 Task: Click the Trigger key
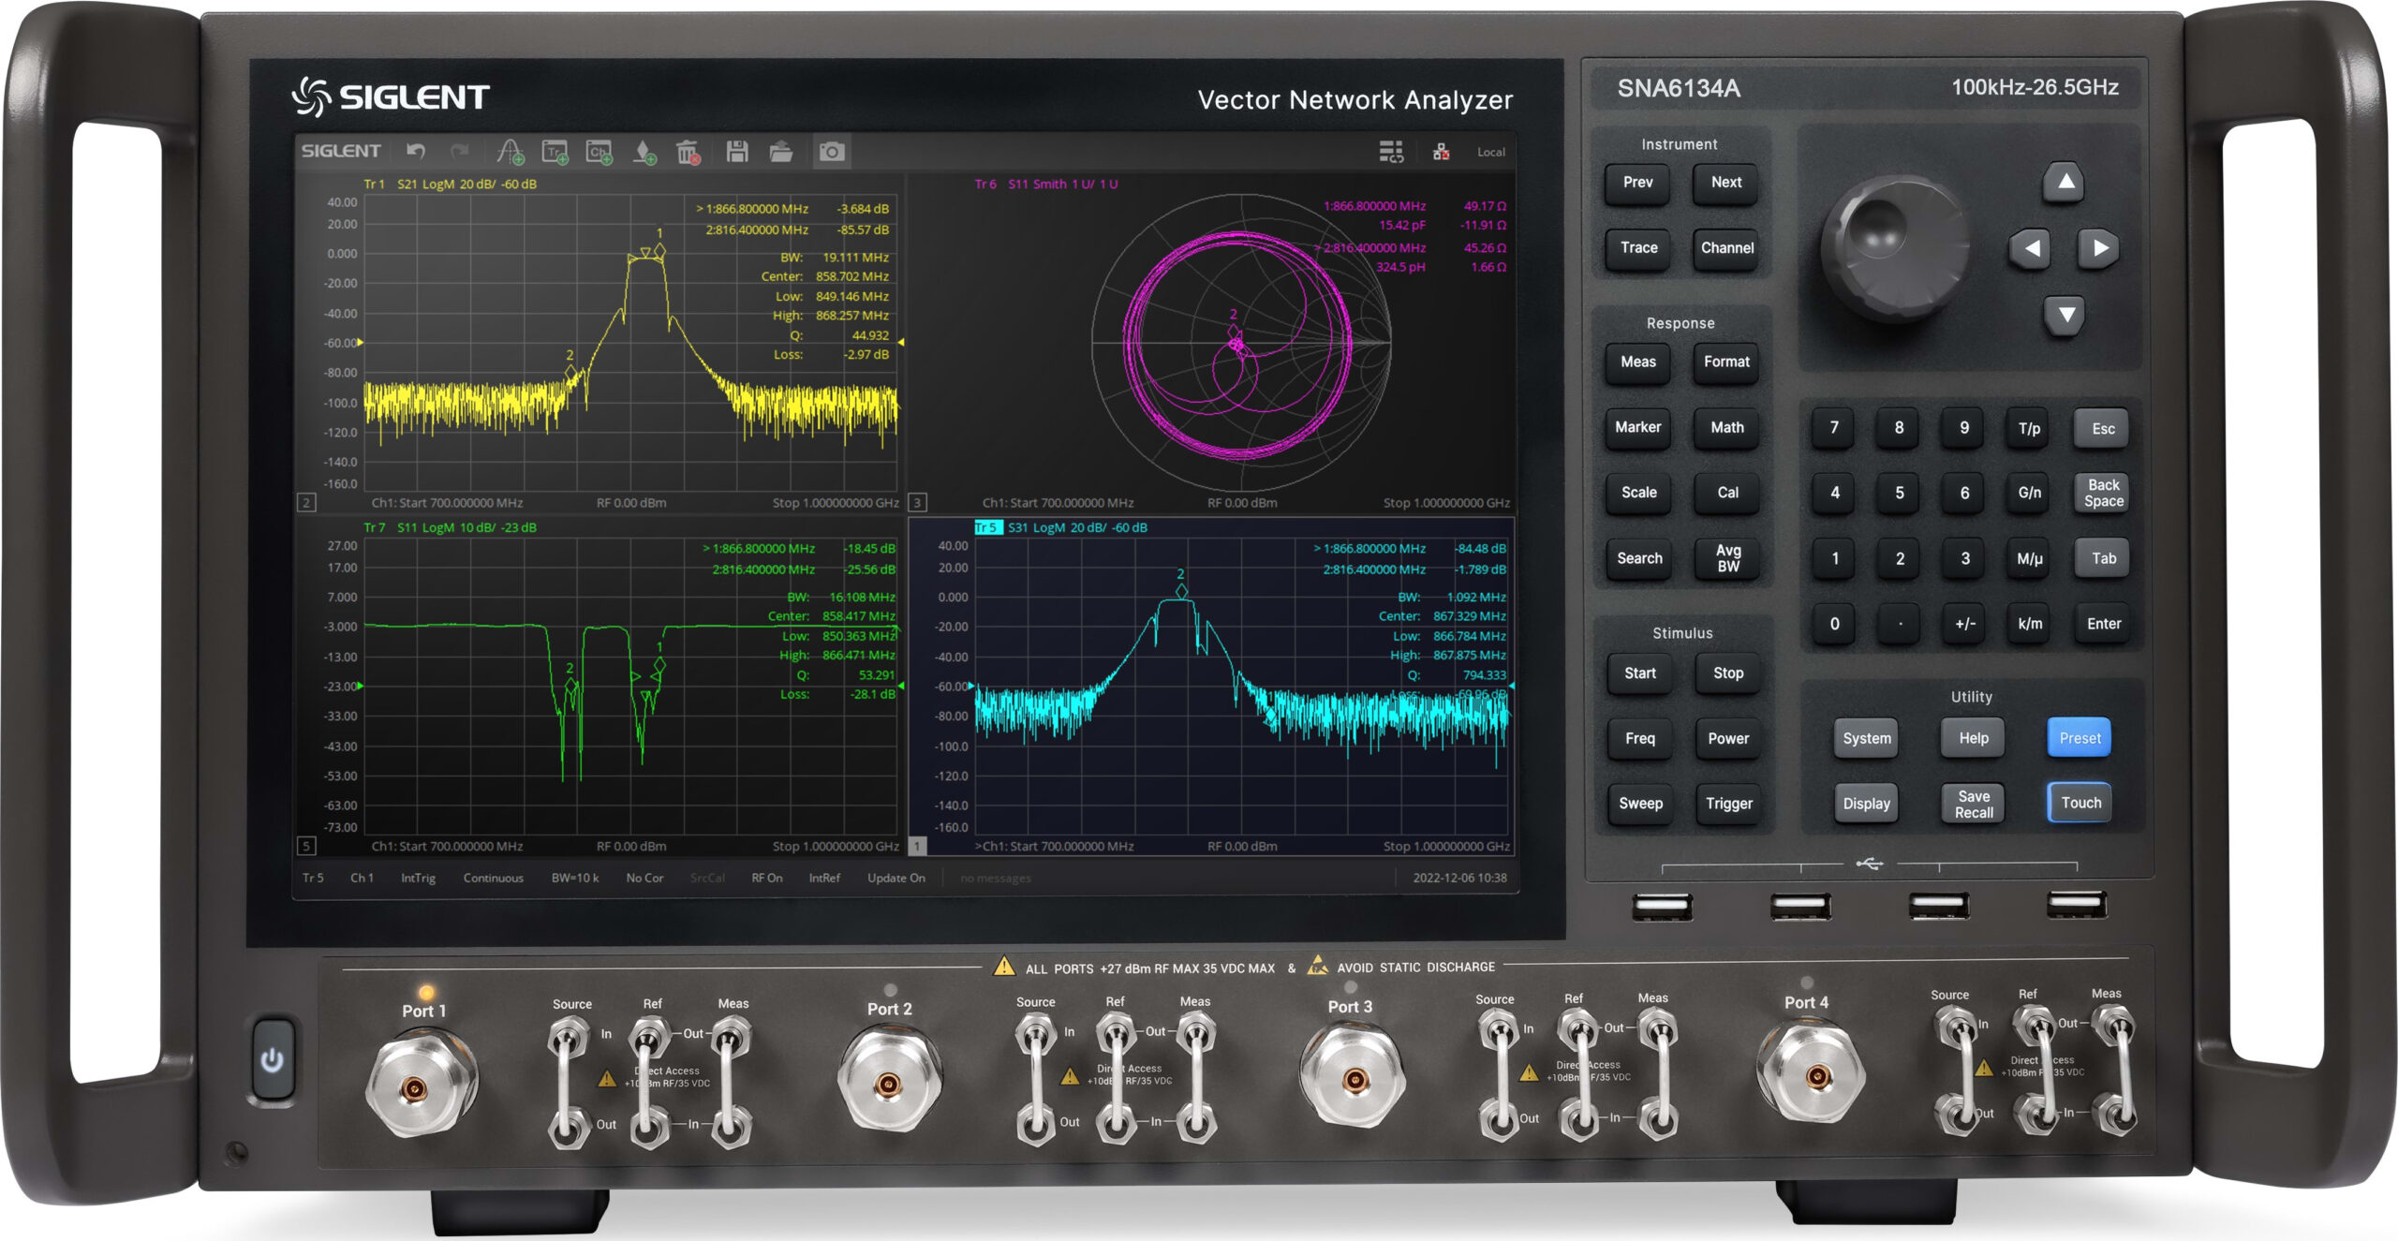[x=1729, y=804]
